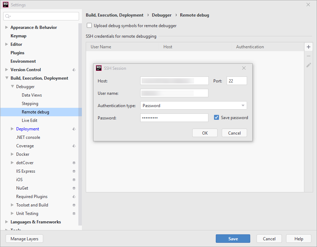This screenshot has width=317, height=247.
Task: Click the modified-settings icon next to Version Control
Action: pos(73,69)
